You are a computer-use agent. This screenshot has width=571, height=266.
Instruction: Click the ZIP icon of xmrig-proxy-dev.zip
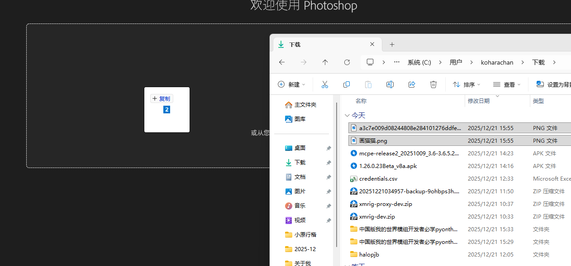pyautogui.click(x=354, y=204)
